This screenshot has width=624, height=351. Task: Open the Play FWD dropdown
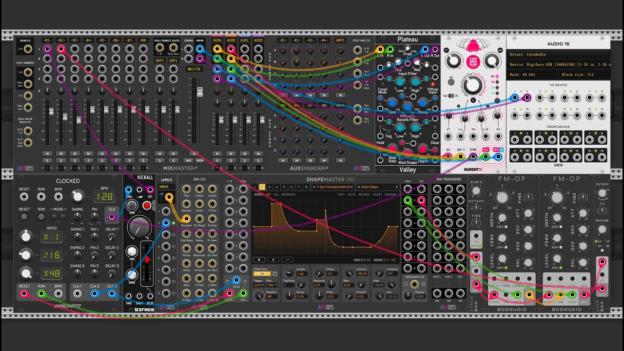point(272,285)
